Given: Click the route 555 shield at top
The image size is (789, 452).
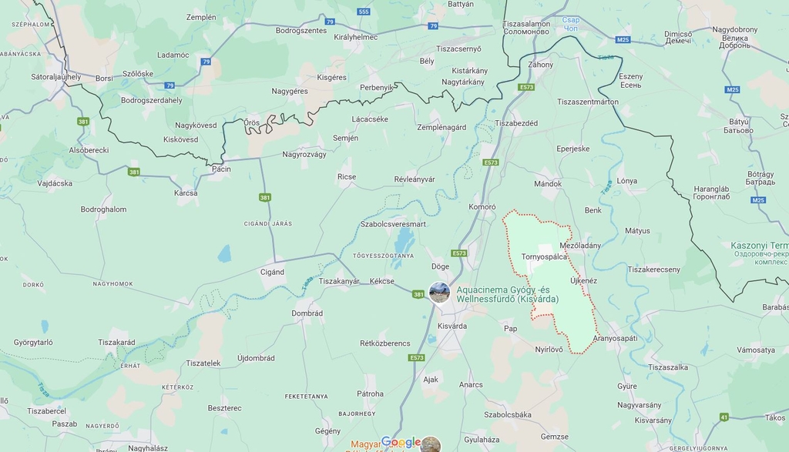Looking at the screenshot, I should (x=364, y=12).
